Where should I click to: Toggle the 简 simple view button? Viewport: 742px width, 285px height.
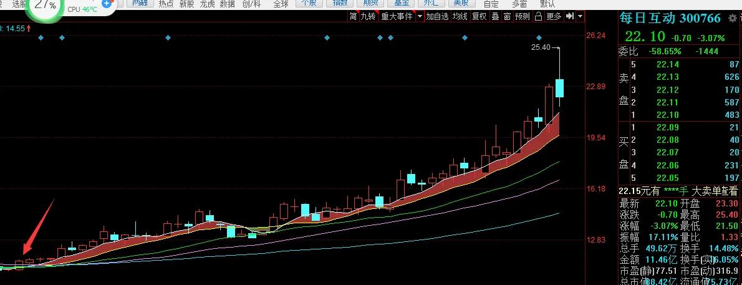pyautogui.click(x=353, y=17)
